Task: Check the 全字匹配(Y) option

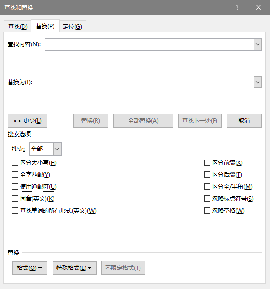Action: 15,174
